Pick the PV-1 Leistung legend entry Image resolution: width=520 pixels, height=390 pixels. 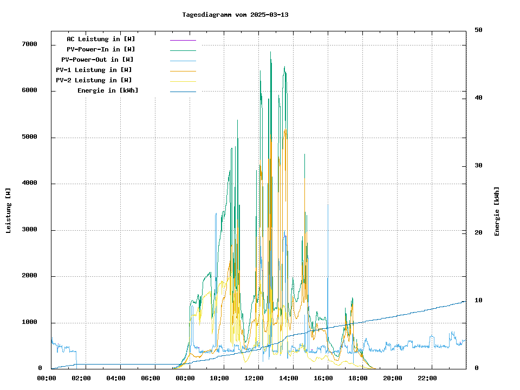tap(94, 70)
